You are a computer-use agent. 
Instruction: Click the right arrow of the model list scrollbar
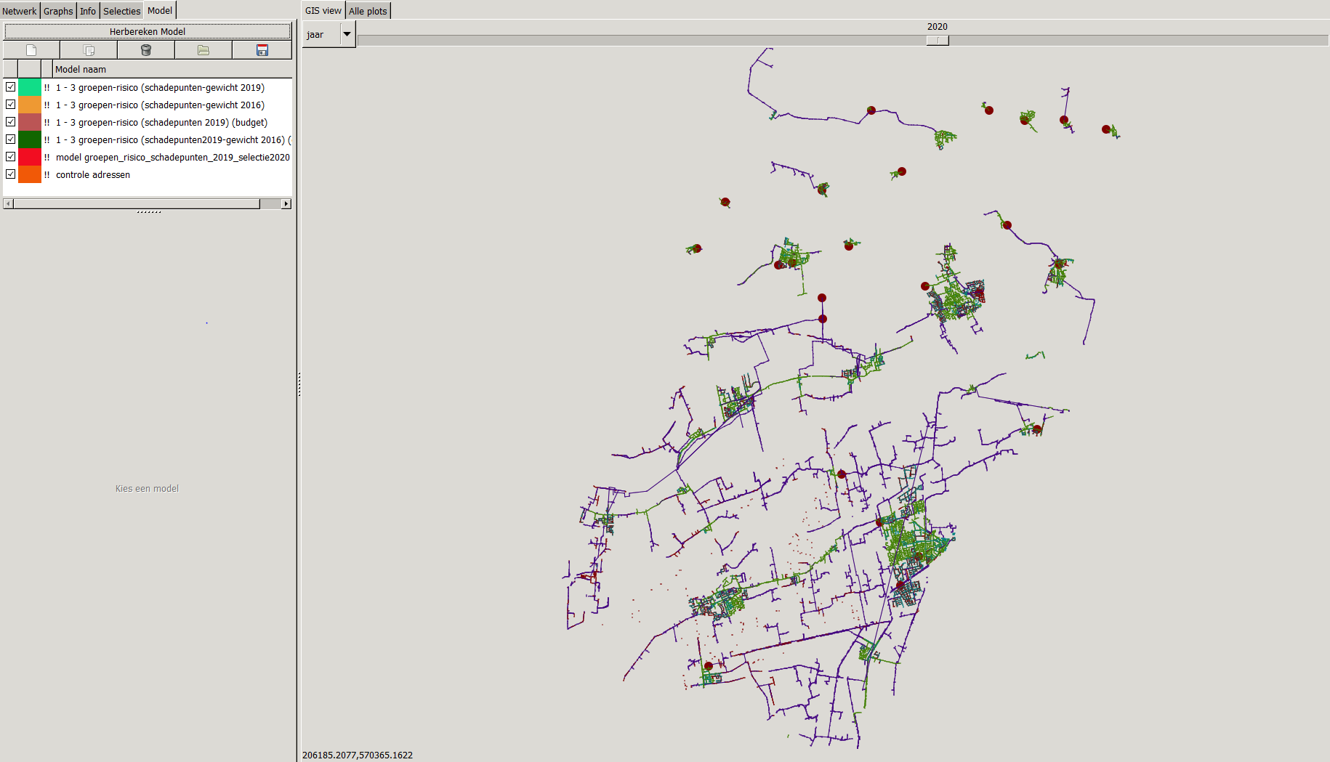[286, 204]
